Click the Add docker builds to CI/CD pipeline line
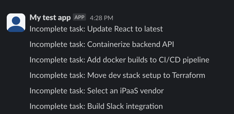Viewport: 234px width, 114px height. coord(119,60)
